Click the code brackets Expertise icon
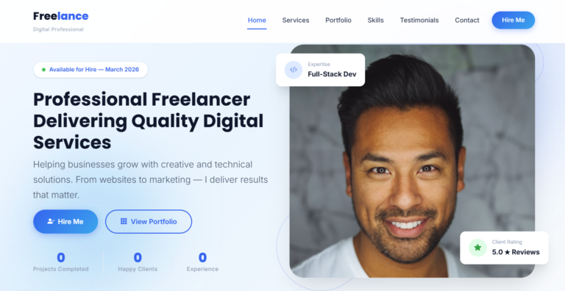The height and width of the screenshot is (291, 565). [294, 70]
